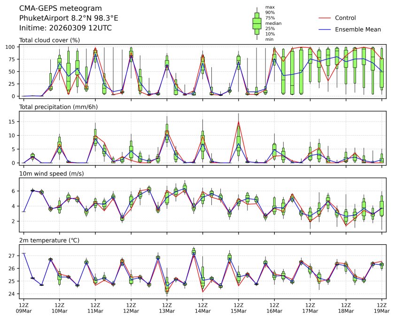Click the Total cloud cover (%) panel title
Image resolution: width=395 pixels, height=319 pixels.
(x=49, y=40)
